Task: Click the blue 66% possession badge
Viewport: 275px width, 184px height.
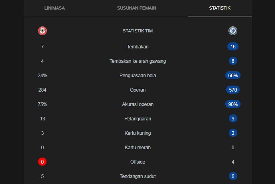Action: (x=233, y=76)
